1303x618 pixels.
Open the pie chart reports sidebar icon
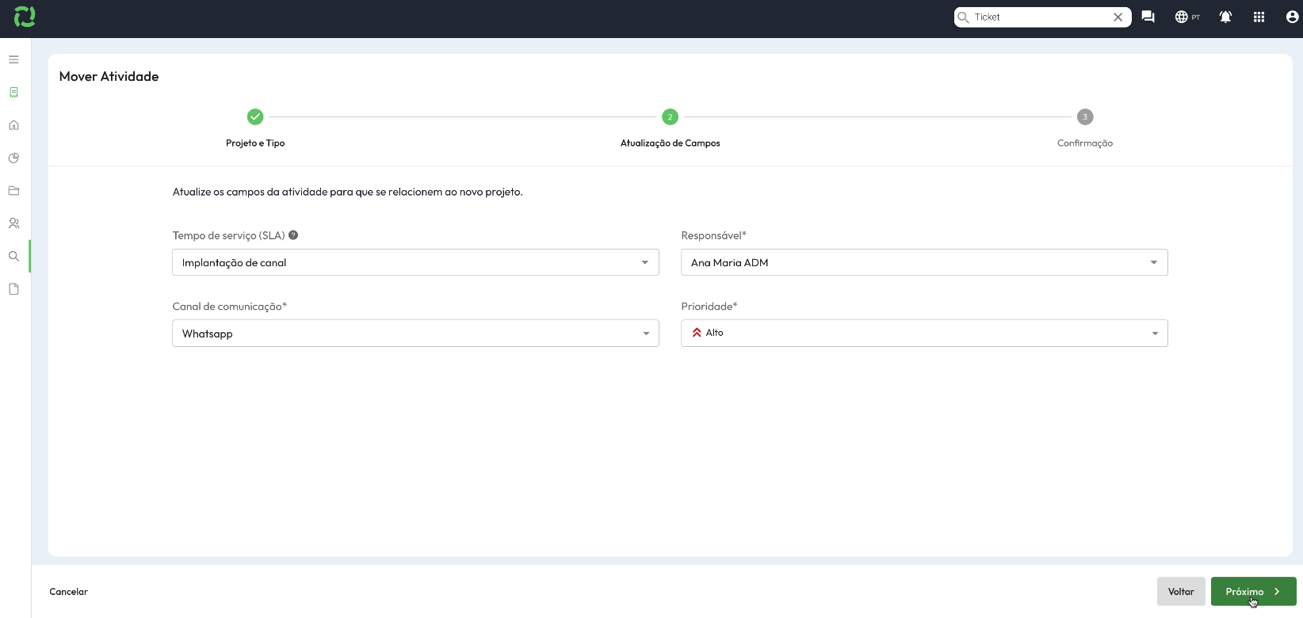[x=13, y=158]
